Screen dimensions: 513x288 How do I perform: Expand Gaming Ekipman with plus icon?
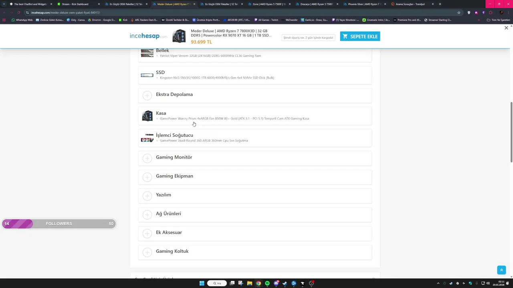point(147,177)
